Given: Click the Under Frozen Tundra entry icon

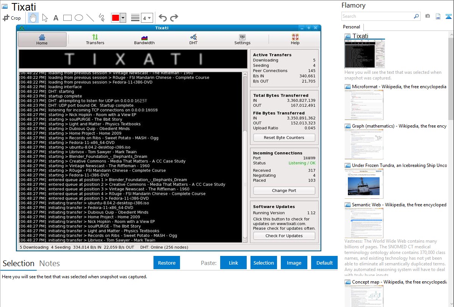Looking at the screenshot, I should click(348, 165).
